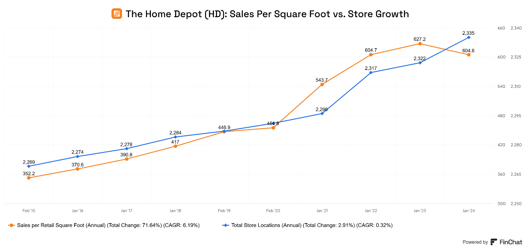Click the x-axis label 'Jan '18'
This screenshot has width=527, height=249.
(x=175, y=211)
